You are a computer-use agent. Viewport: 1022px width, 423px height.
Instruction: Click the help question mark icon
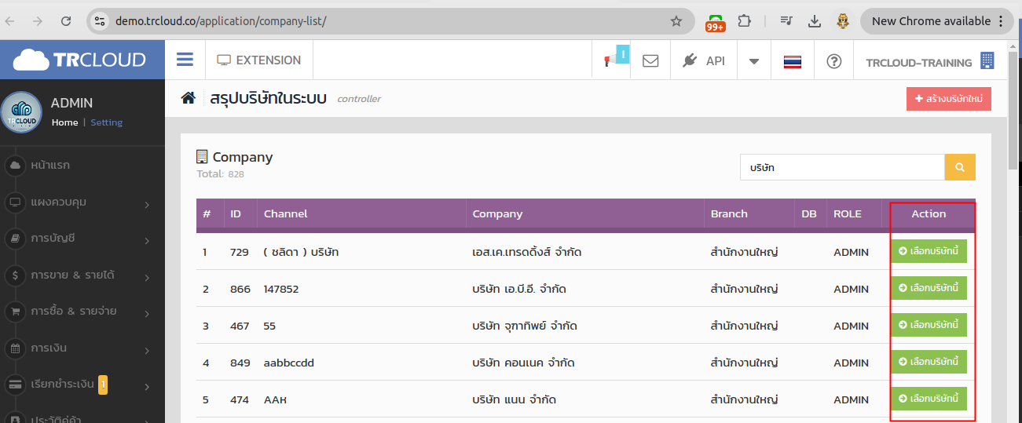(833, 60)
